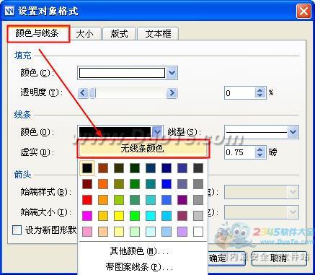Click the transparency slider left arrow
315x275 pixels.
[83, 93]
